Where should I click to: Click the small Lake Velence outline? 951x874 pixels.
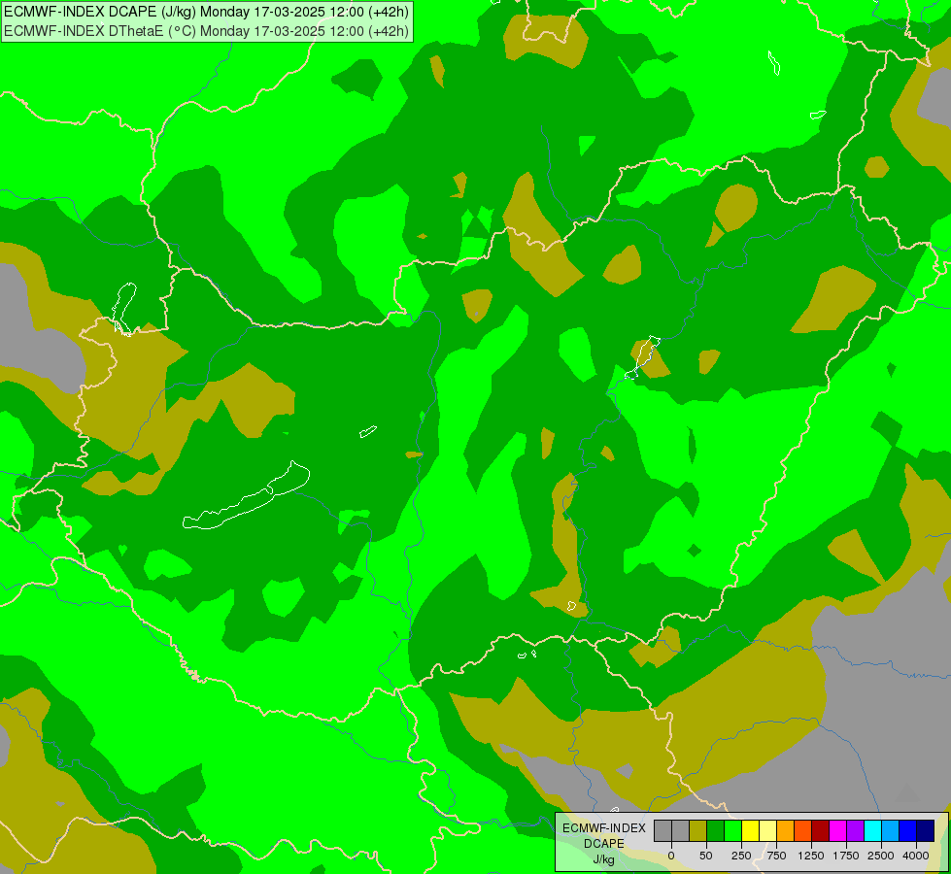pyautogui.click(x=368, y=431)
